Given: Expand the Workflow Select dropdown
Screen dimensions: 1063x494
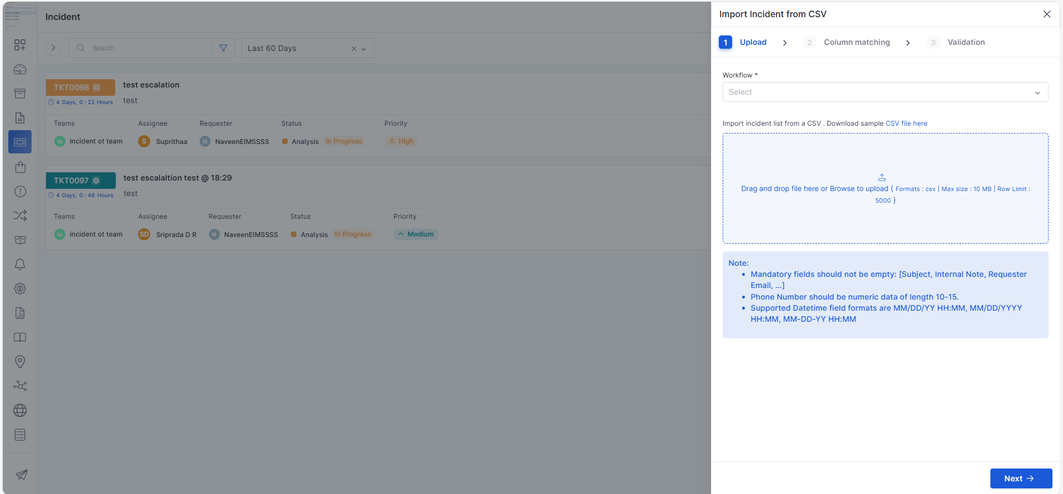Looking at the screenshot, I should click(885, 92).
